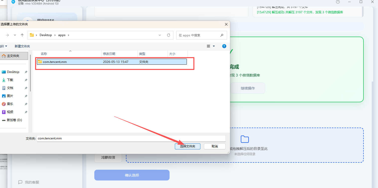Screen dimensions: 378x188
Task: Click the 文件夹 name input field
Action: (x=131, y=138)
